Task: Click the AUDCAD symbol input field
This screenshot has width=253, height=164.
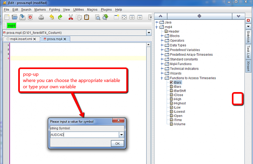Action: tap(85, 135)
